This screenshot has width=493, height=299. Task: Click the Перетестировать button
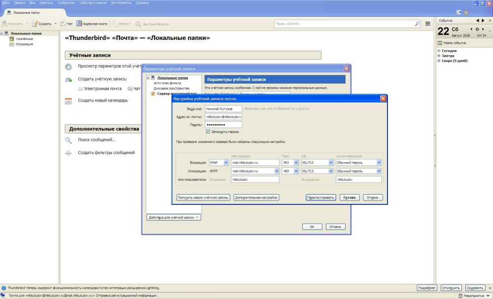(x=321, y=198)
